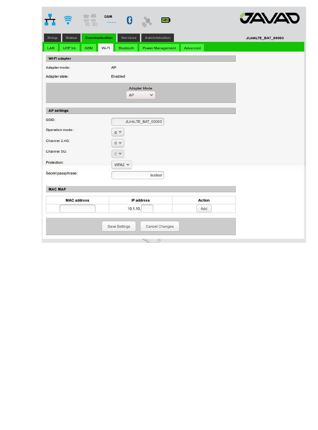
Task: Switch to the LAN sub-tab
Action: pos(51,48)
